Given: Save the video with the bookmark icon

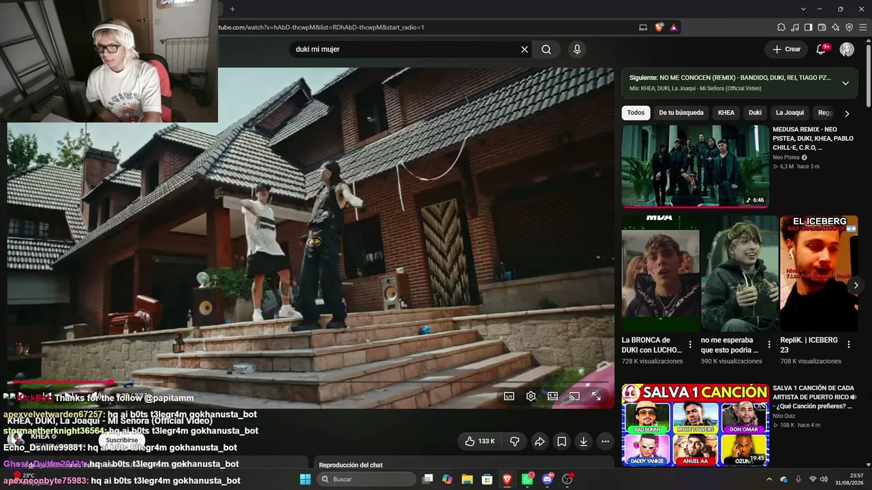Looking at the screenshot, I should [561, 442].
